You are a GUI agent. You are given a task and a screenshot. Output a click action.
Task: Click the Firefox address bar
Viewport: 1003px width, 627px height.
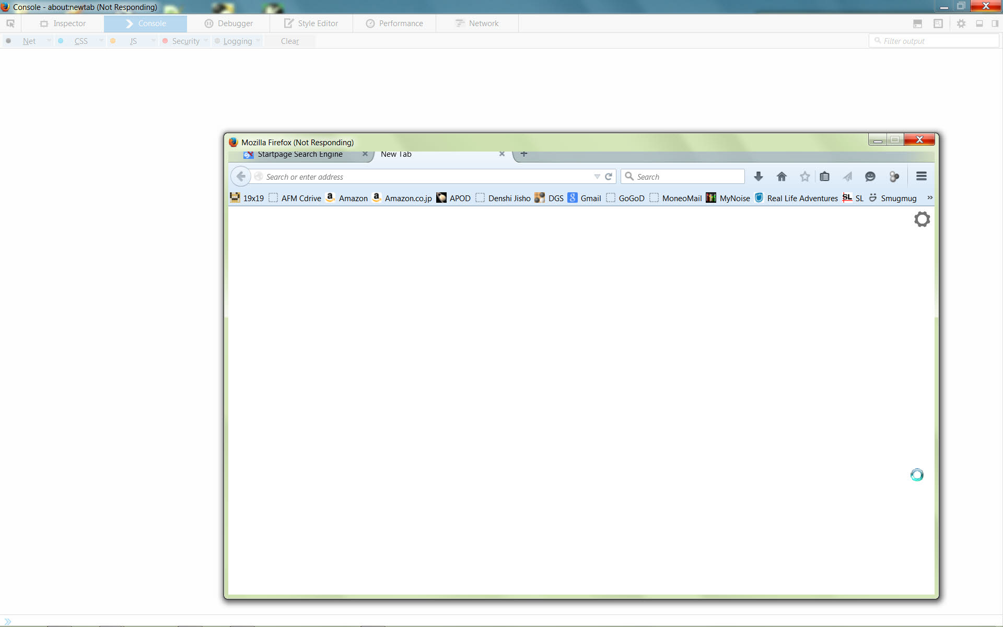[x=428, y=176]
